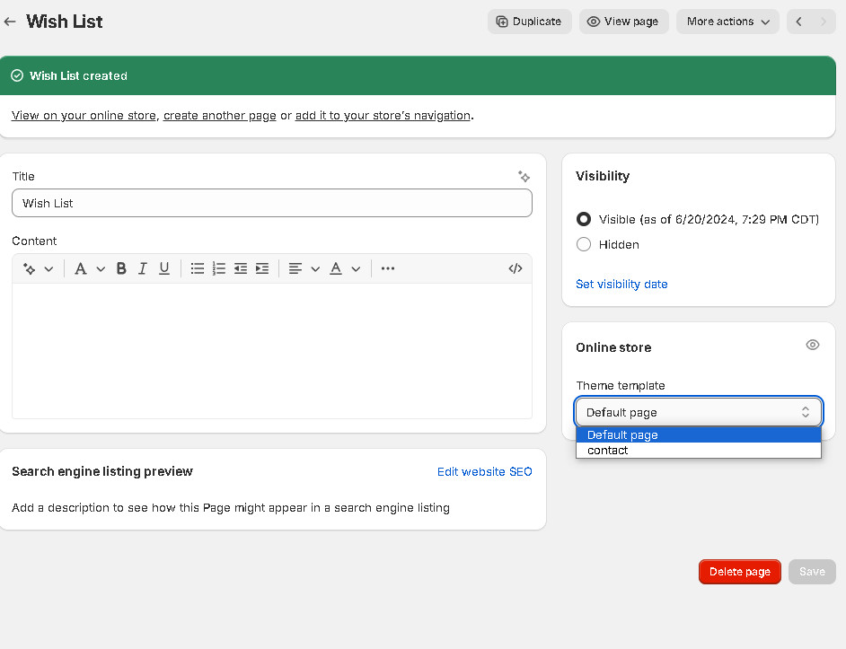Click the Set visibility date link
Viewport: 846px width, 649px height.
coord(621,285)
